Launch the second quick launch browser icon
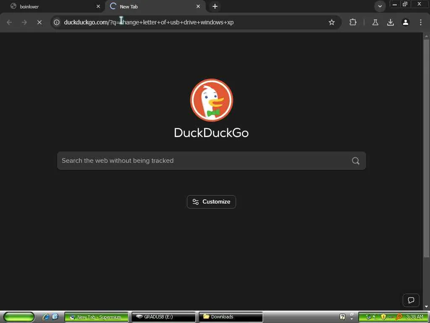Viewport: 430px width, 323px height. (55, 317)
